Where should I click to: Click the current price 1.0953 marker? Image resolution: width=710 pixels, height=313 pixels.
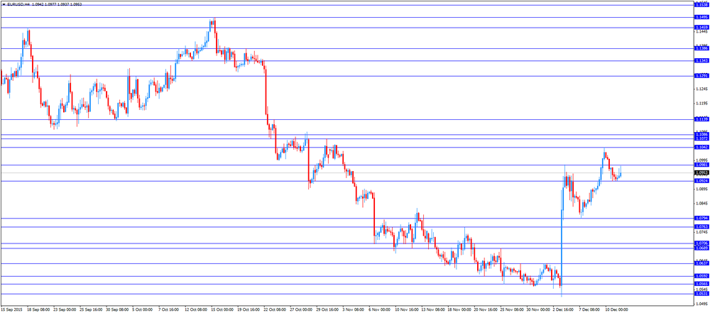[701, 172]
